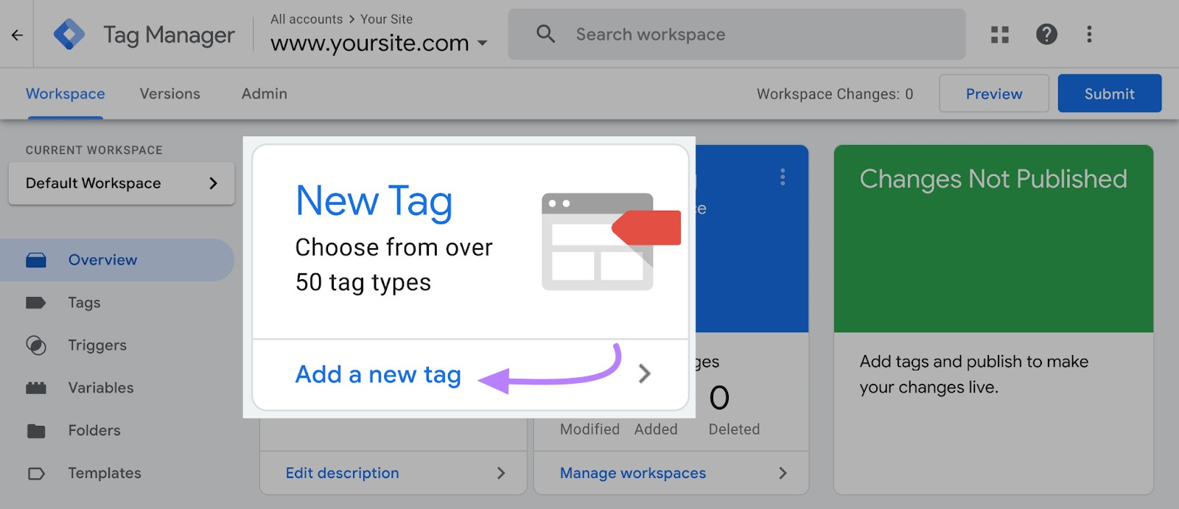
Task: Click the Variables brick icon
Action: [36, 387]
